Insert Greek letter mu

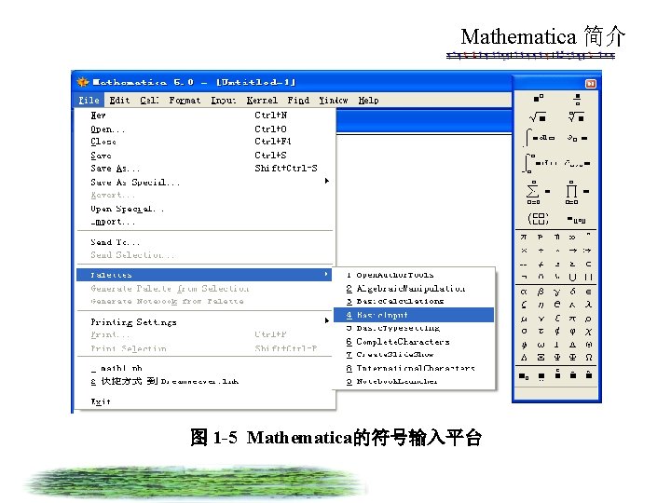[x=524, y=319]
